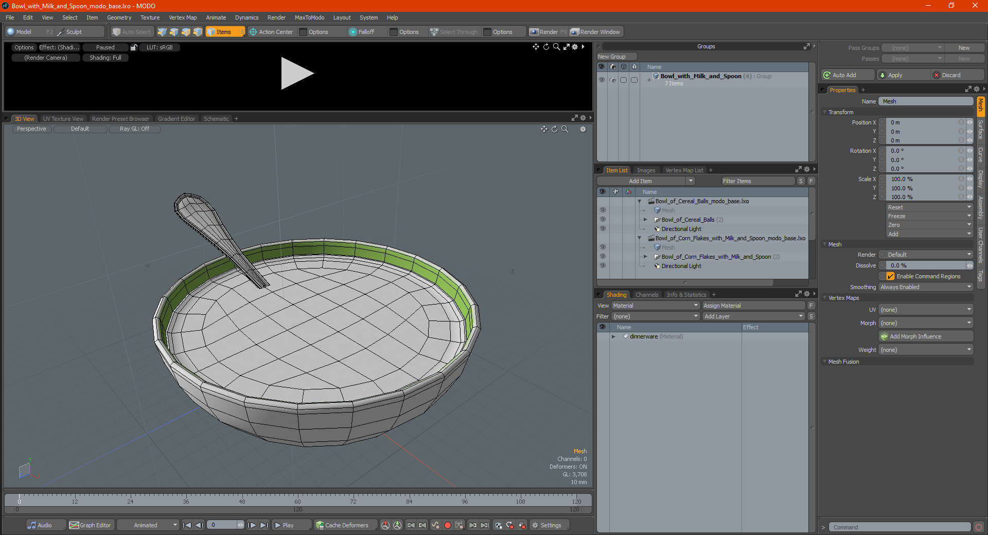Click the Assign Material button
Viewport: 988px width, 535px height.
coord(753,306)
